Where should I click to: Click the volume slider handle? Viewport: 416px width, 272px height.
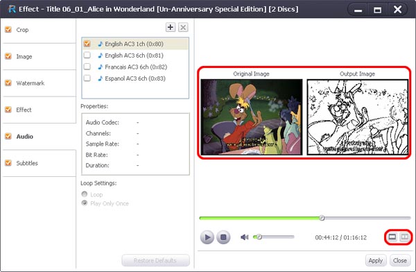259,237
